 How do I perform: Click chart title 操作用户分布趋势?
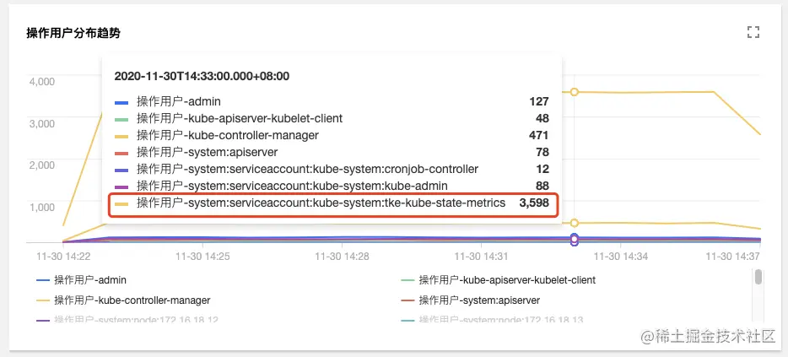pyautogui.click(x=73, y=33)
